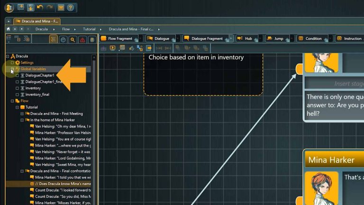Click the Flow breadcrumb
Viewport: 364px width, 205px height.
pos(66,29)
